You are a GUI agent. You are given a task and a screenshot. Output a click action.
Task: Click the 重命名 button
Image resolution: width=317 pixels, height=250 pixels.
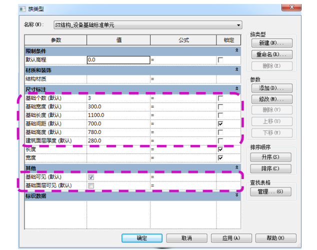tap(270, 54)
